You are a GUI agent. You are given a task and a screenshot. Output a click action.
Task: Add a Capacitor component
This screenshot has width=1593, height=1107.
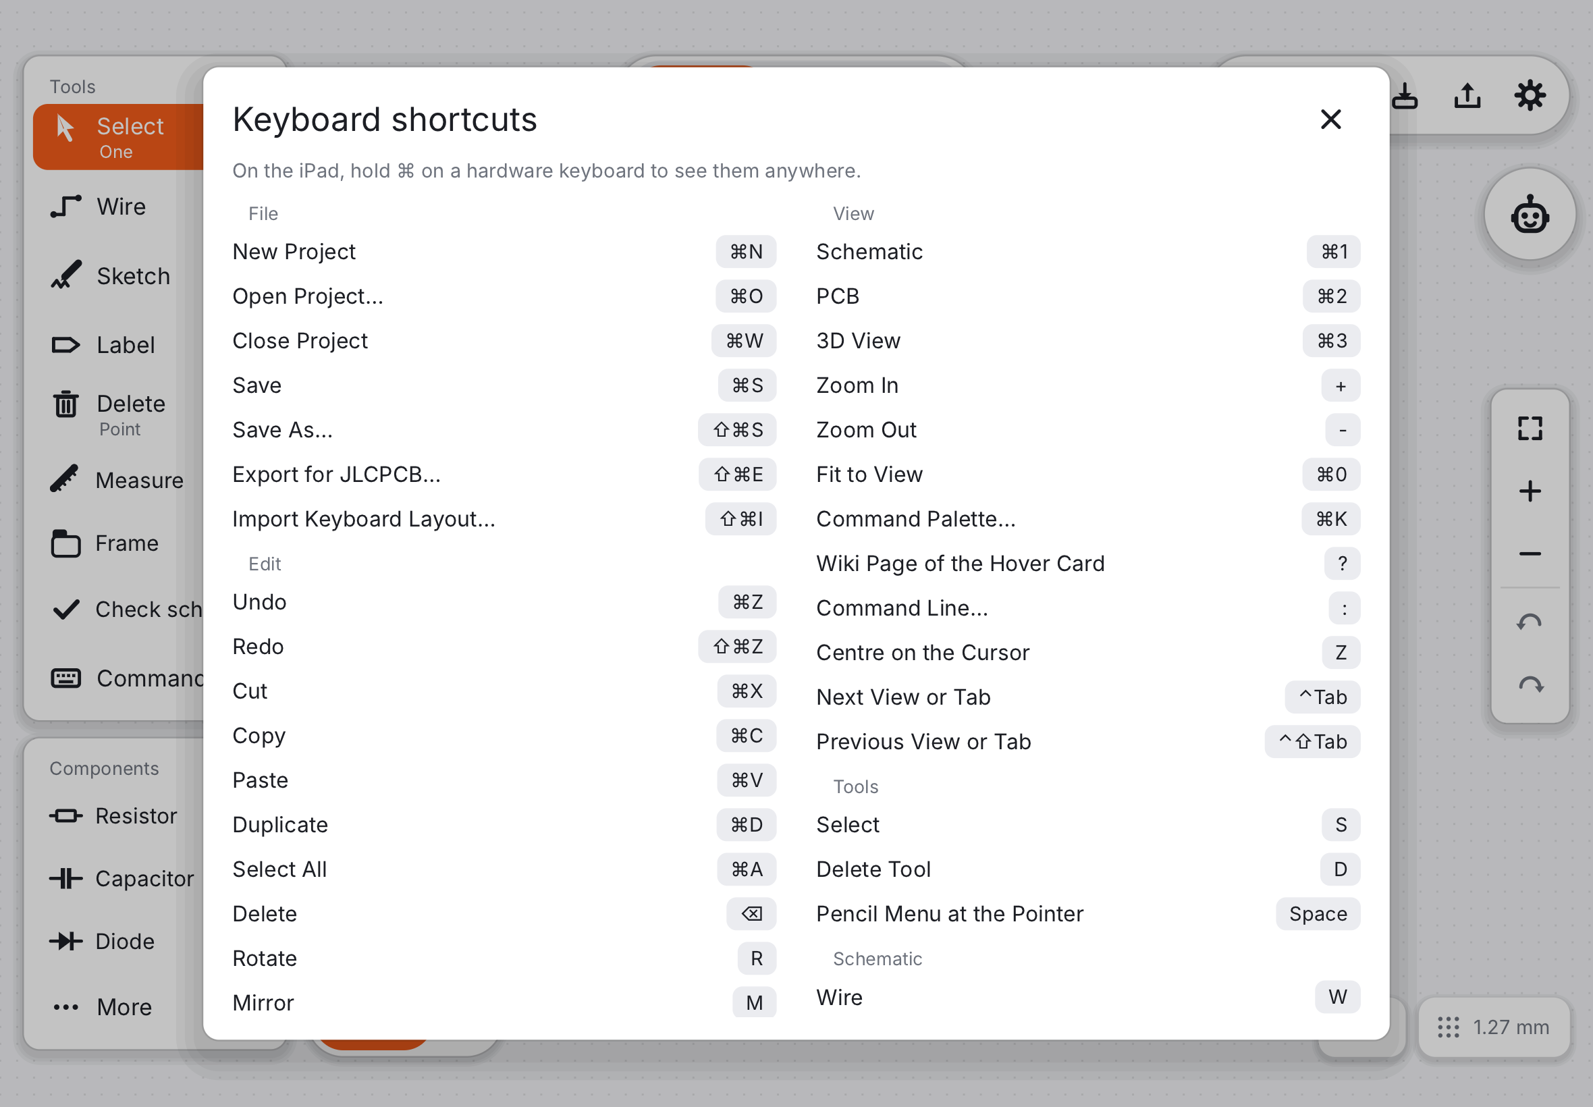pyautogui.click(x=118, y=878)
